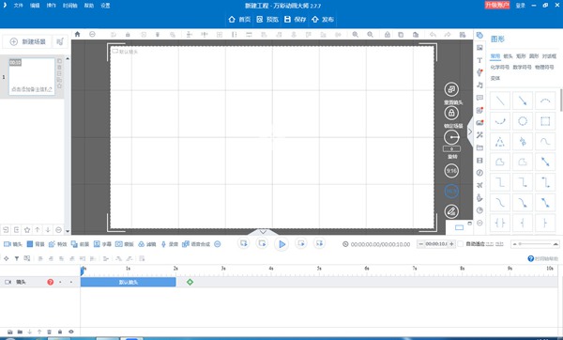Image resolution: width=563 pixels, height=340 pixels.
Task: Open the 设置 menu
Action: pyautogui.click(x=105, y=6)
